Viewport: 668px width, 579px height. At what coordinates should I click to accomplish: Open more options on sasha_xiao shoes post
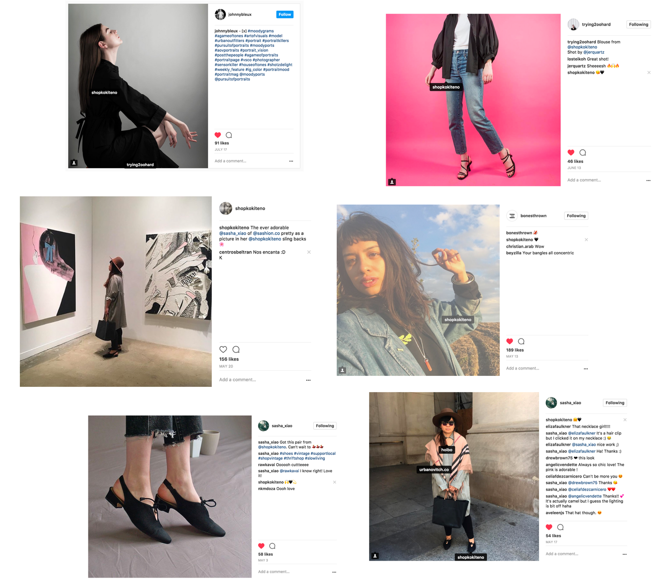pos(334,572)
